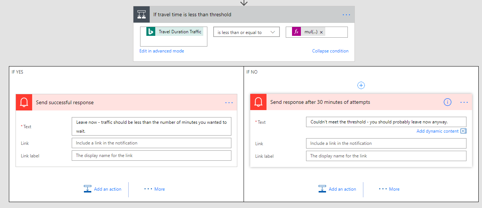
Task: Open the info icon on the 30 minutes response
Action: tap(447, 102)
